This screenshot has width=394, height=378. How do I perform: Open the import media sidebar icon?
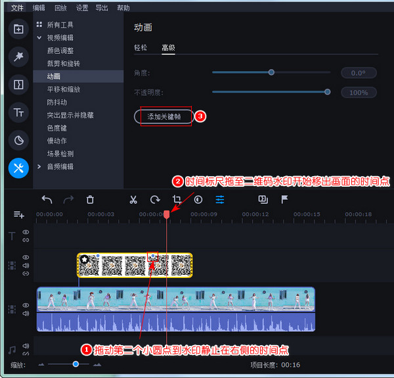(x=18, y=29)
